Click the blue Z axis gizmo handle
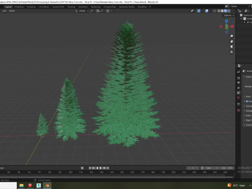The height and width of the screenshot is (189, 252). click(x=226, y=21)
